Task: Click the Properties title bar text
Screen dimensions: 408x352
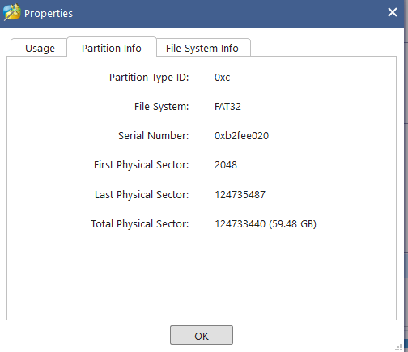Action: (x=49, y=13)
